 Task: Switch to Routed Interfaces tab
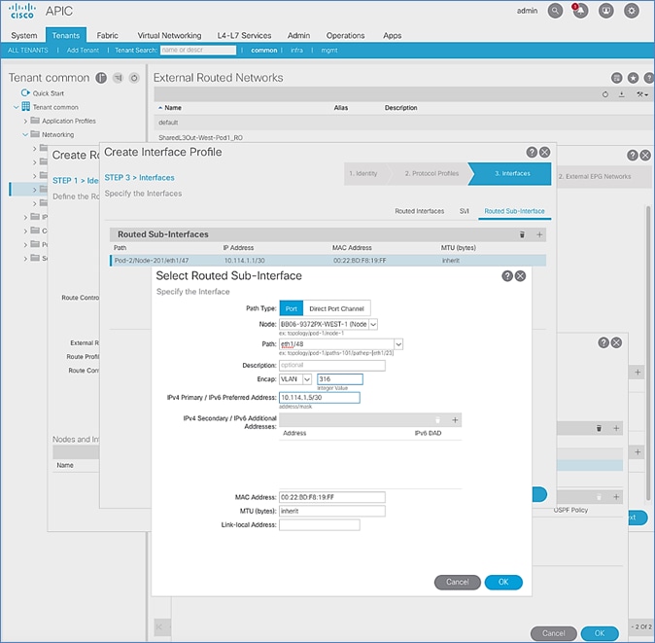tap(420, 211)
